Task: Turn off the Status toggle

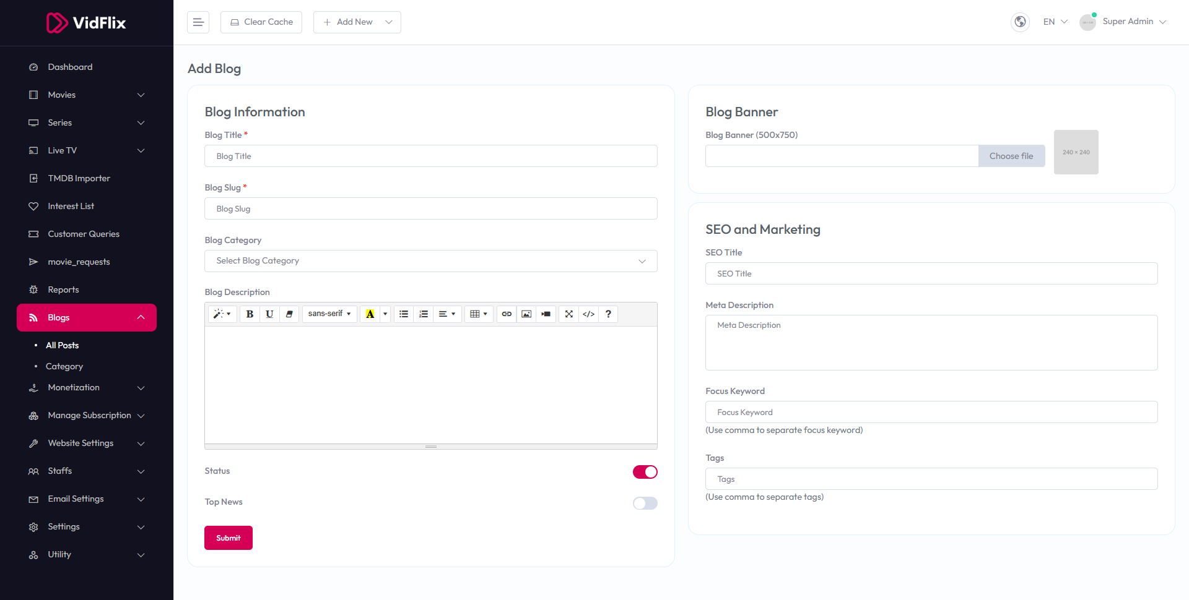Action: 645,472
